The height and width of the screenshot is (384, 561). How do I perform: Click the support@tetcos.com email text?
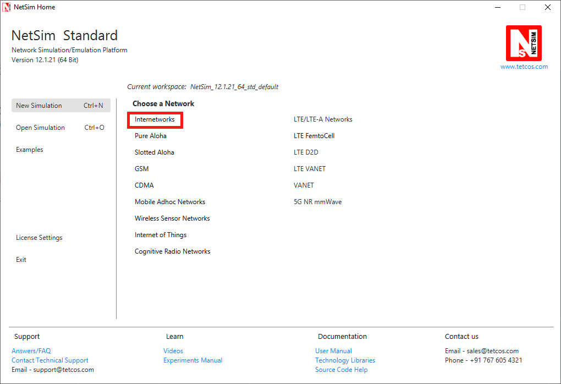tap(64, 370)
